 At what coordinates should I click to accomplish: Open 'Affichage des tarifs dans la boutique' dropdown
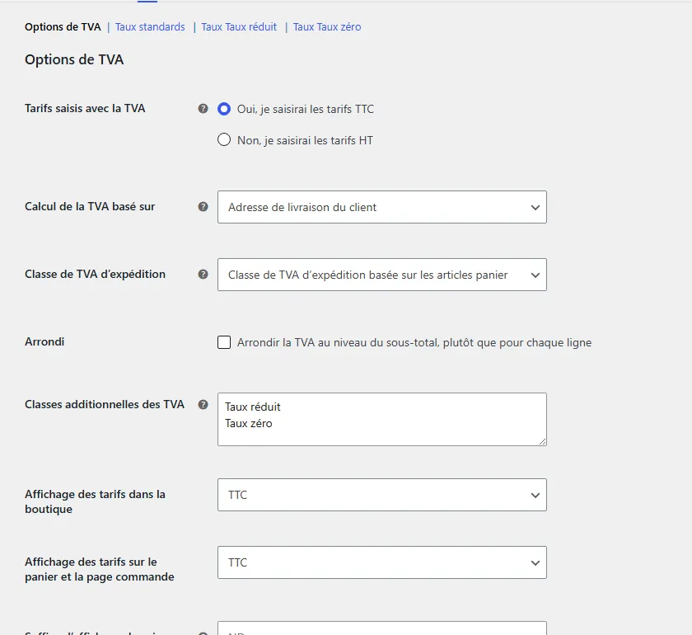381,495
